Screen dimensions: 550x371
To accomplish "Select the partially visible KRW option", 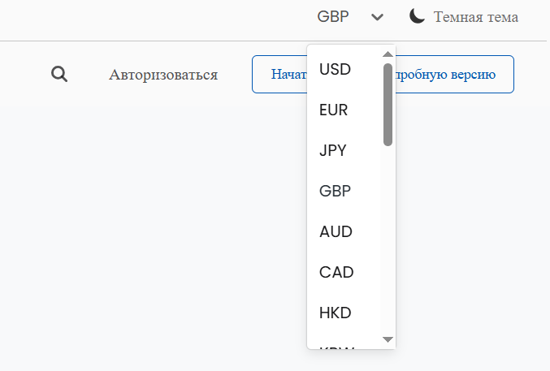I will click(336, 347).
